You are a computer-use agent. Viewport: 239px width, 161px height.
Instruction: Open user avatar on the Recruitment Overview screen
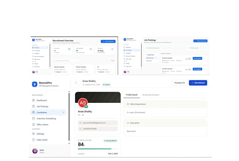pyautogui.click(x=34, y=72)
